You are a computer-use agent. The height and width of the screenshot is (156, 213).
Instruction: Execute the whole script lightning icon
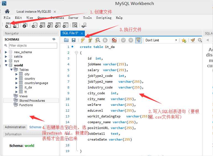click(x=83, y=40)
